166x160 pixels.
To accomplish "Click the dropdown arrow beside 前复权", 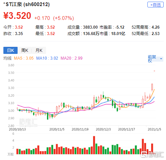I will tap(161, 59).
